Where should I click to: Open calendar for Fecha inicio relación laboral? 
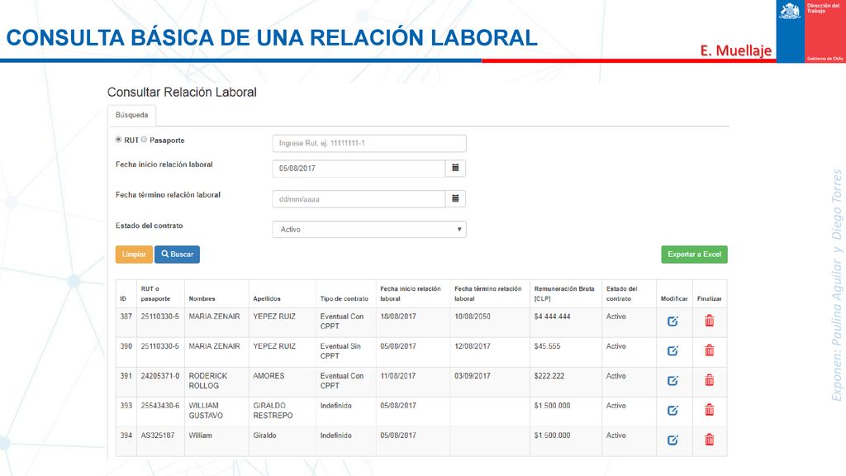455,169
